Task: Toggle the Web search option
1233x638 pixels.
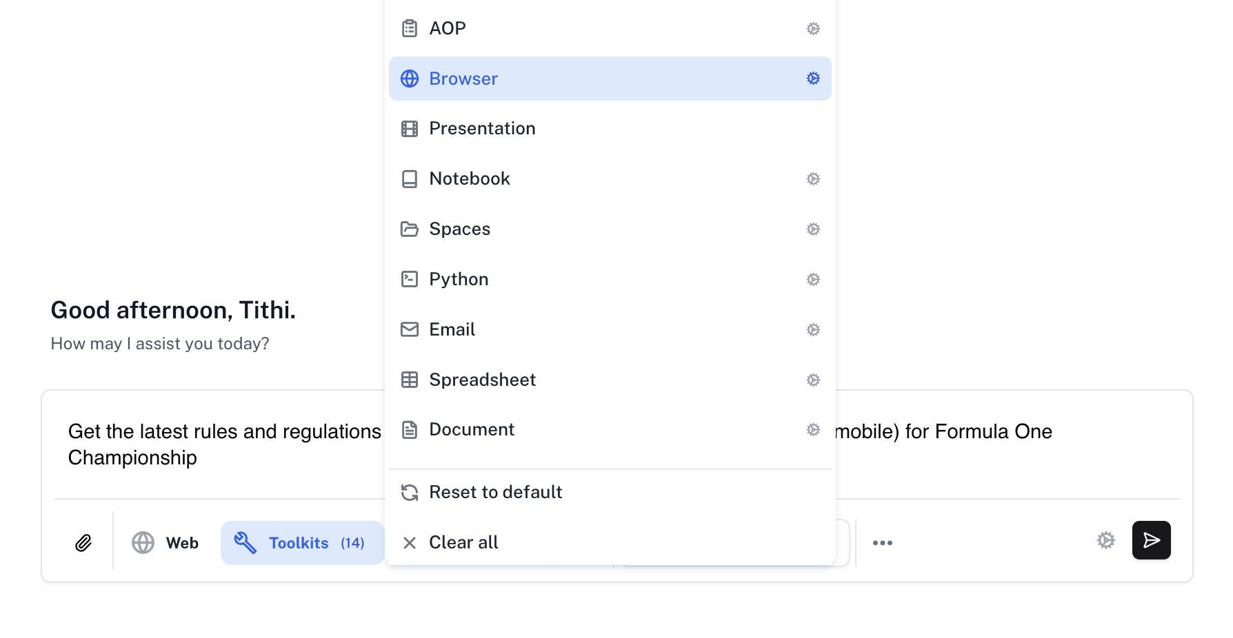Action: pos(166,543)
